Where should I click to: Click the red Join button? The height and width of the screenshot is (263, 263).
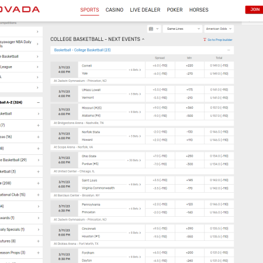tap(254, 10)
